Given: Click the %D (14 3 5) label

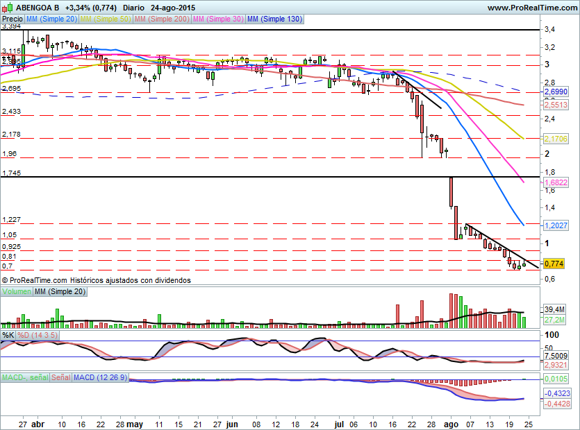Looking at the screenshot, I should pos(38,335).
